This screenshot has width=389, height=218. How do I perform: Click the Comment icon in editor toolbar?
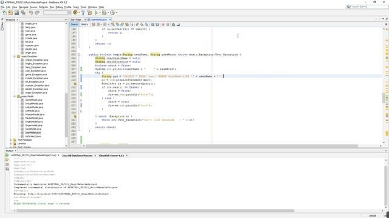[x=173, y=24]
